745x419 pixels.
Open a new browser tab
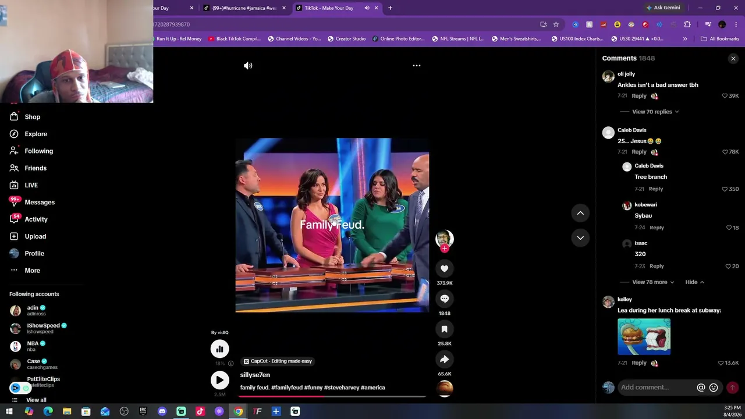click(390, 8)
